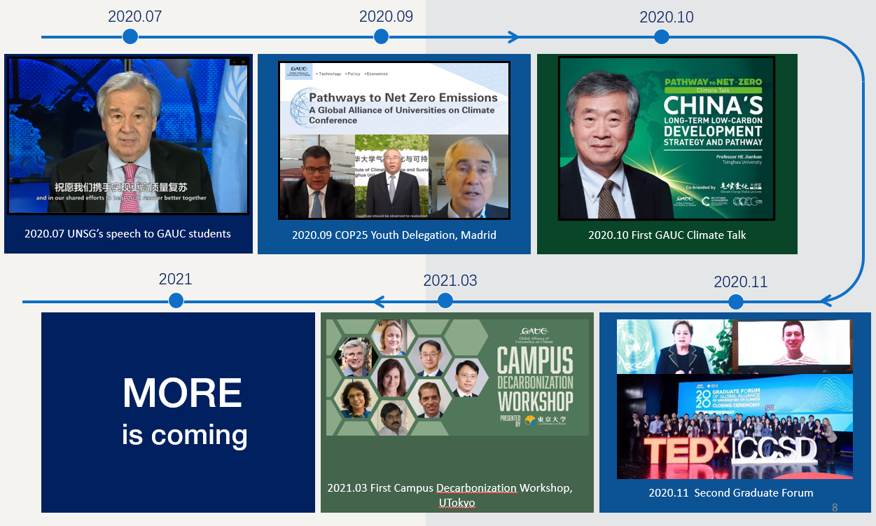This screenshot has height=526, width=876.
Task: Select the Pathways to Net Zero Emissions image
Action: click(394, 140)
